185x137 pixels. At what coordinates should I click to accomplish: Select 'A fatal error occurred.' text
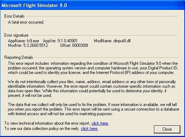coord(26,22)
